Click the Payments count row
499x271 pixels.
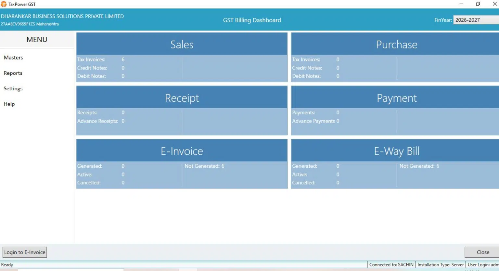[316, 112]
